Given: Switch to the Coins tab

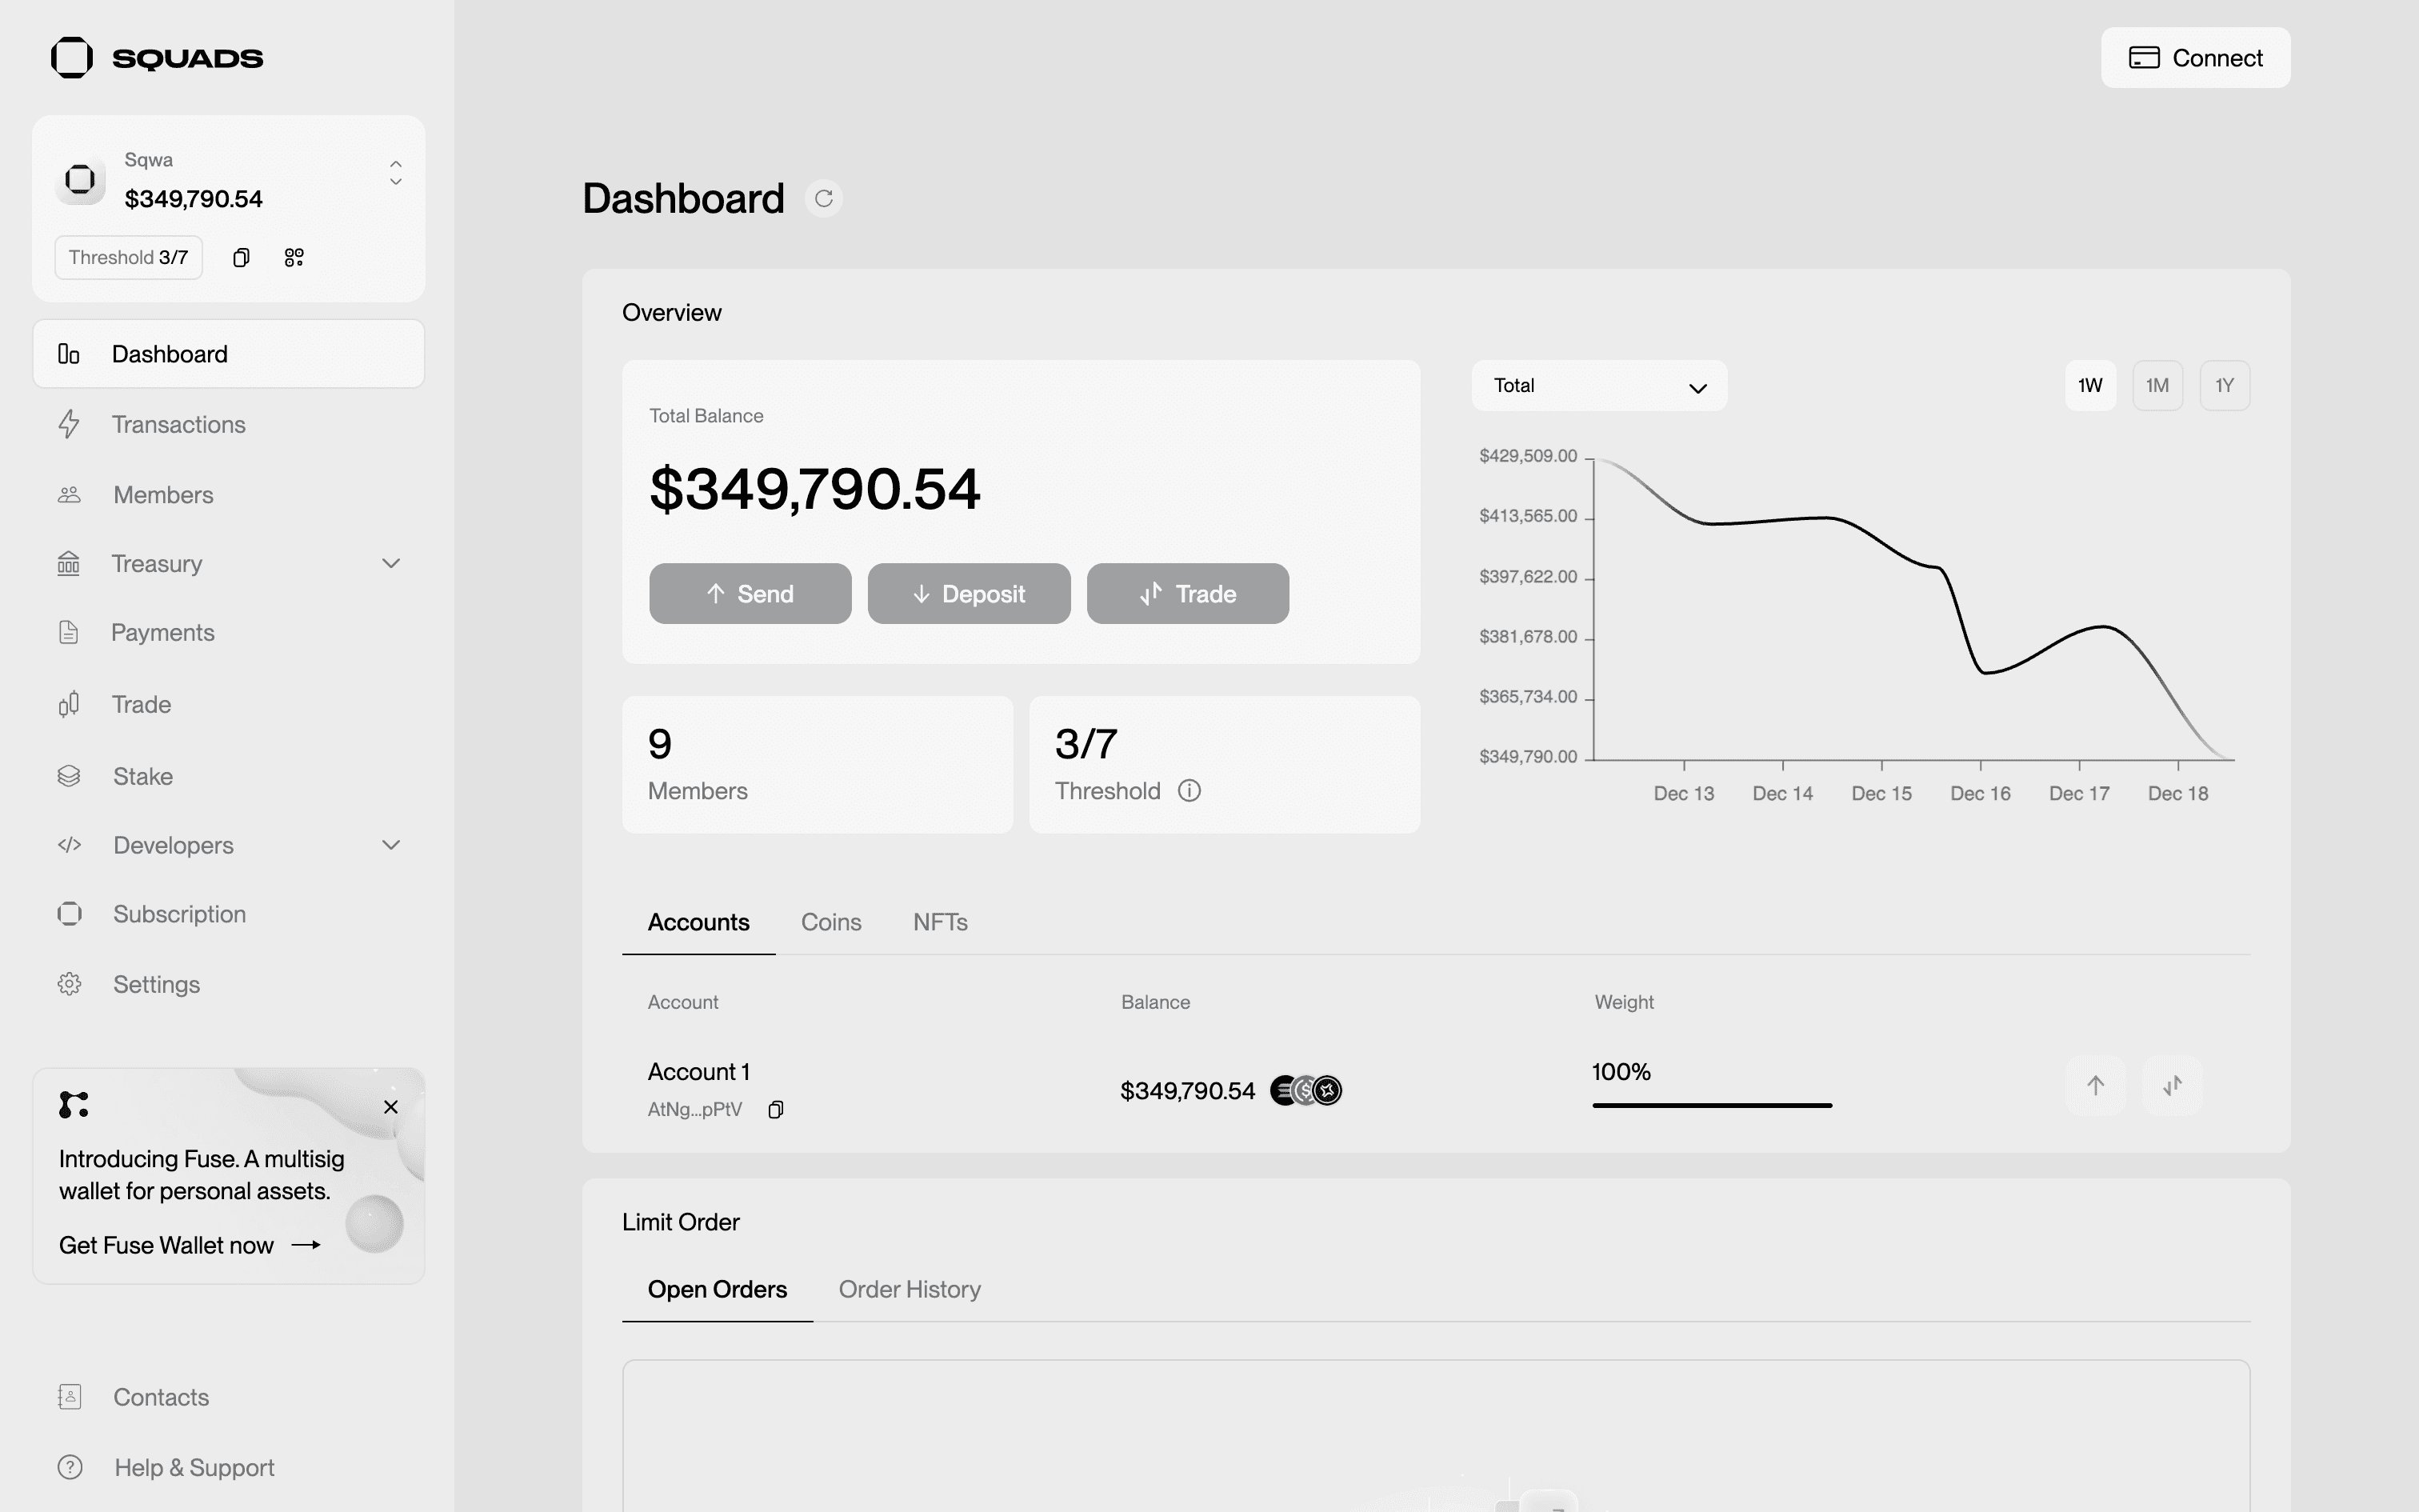Looking at the screenshot, I should (830, 922).
